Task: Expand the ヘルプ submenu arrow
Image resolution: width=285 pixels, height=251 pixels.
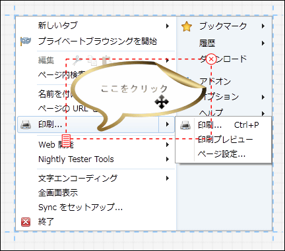Action: [x=263, y=113]
